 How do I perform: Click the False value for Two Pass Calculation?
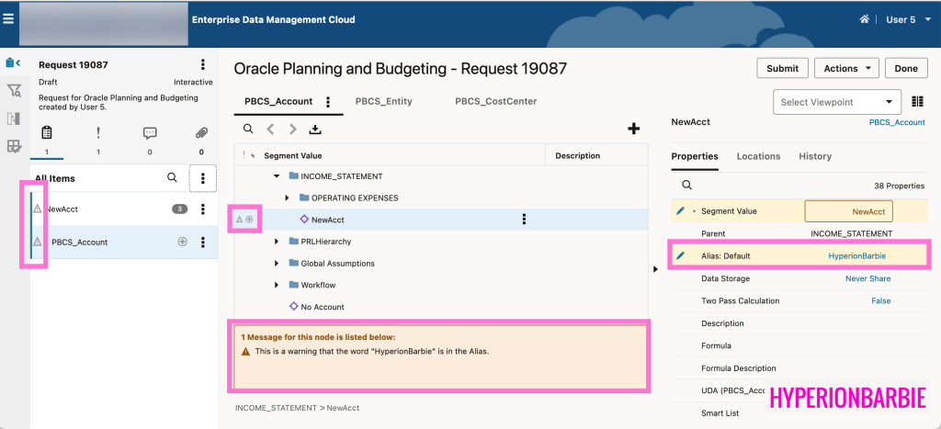pyautogui.click(x=880, y=300)
